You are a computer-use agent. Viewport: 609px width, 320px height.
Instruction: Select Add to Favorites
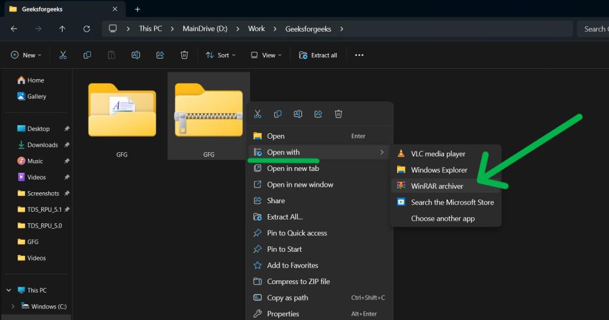tap(319, 265)
